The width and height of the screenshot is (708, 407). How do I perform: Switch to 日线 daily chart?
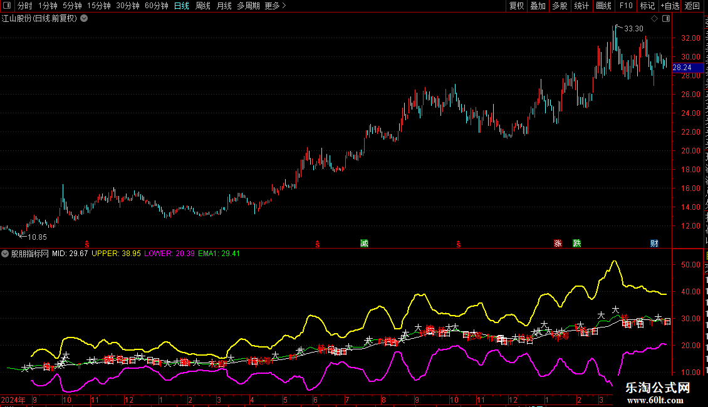point(182,6)
